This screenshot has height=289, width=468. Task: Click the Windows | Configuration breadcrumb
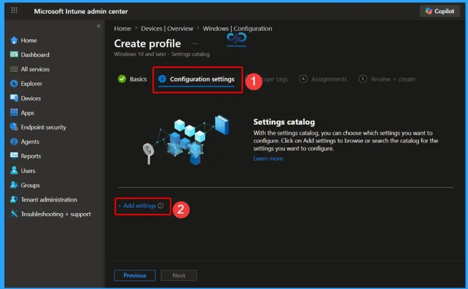point(237,28)
